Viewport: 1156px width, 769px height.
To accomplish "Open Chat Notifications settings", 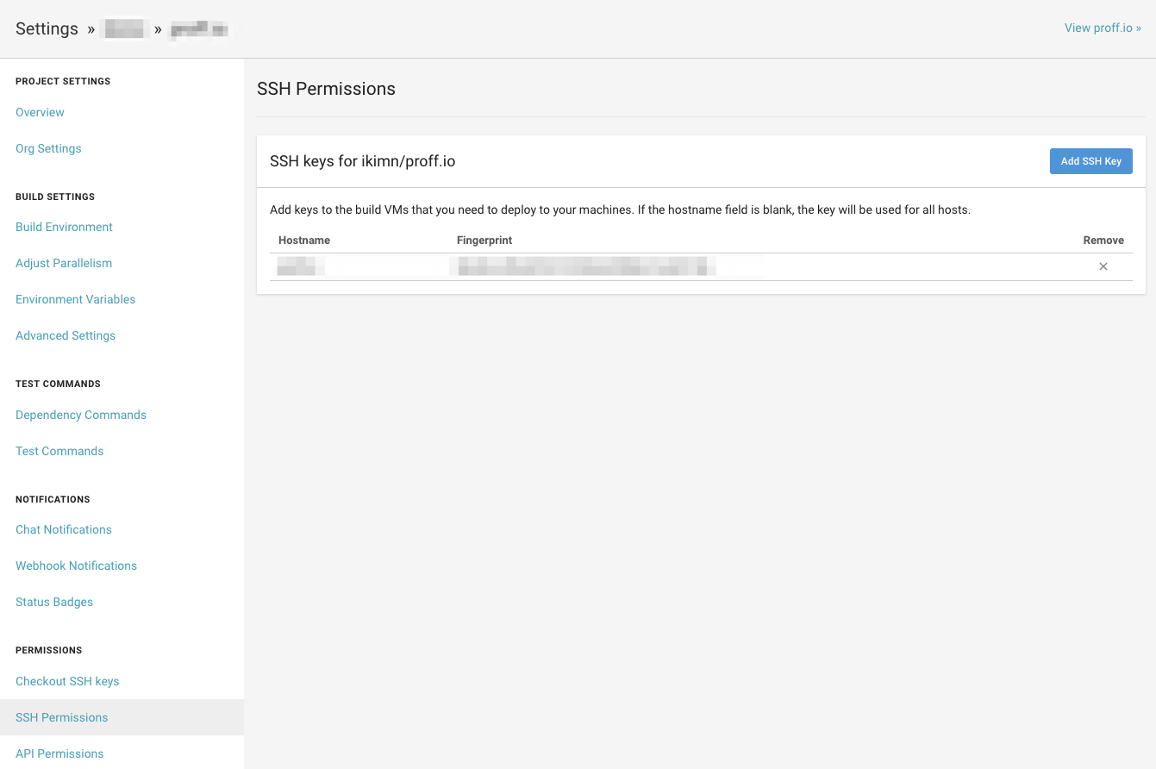I will pos(63,529).
